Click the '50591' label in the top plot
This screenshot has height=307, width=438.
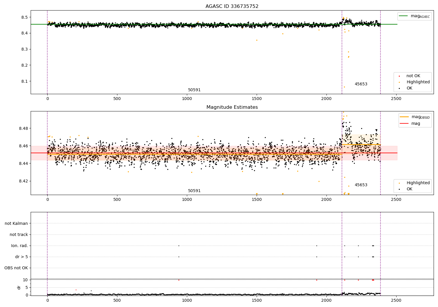[x=194, y=90]
